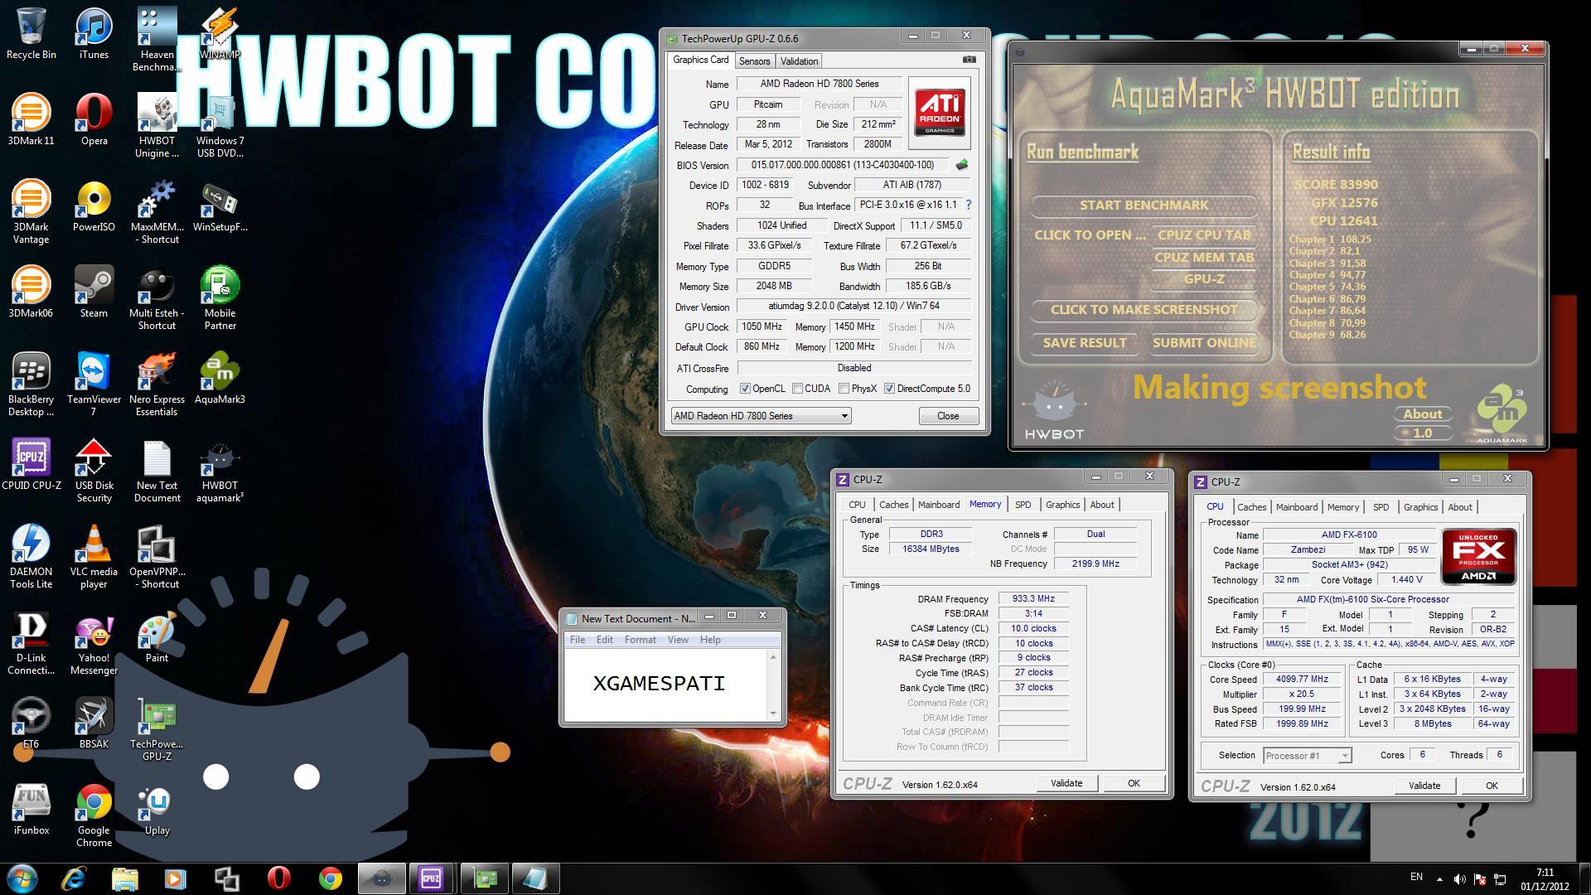Click SAVE RESULT in AquaMark3
This screenshot has width=1591, height=895.
[1085, 343]
